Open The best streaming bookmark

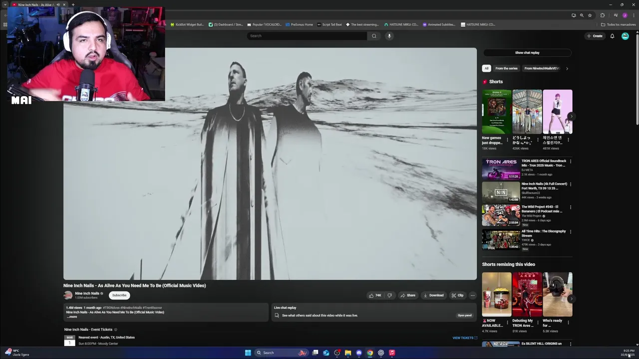pyautogui.click(x=362, y=24)
